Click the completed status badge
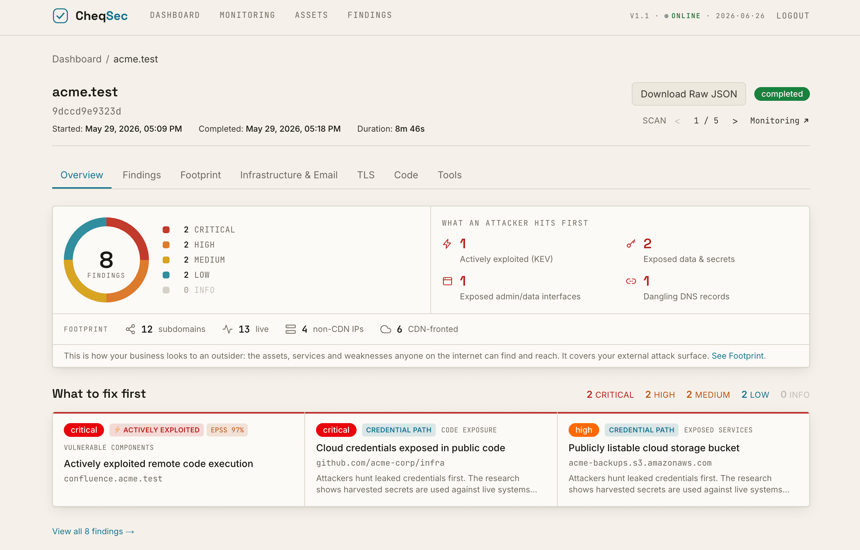The height and width of the screenshot is (550, 860). tap(782, 94)
